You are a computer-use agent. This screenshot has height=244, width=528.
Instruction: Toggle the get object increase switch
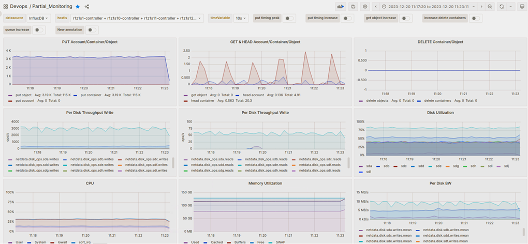[x=405, y=18]
